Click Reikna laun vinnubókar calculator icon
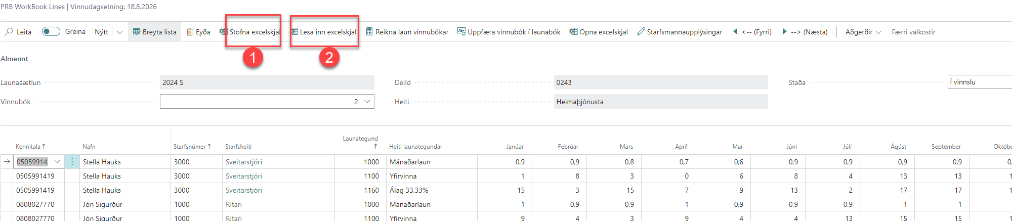Screen dimensions: 1012x221 click(x=369, y=31)
